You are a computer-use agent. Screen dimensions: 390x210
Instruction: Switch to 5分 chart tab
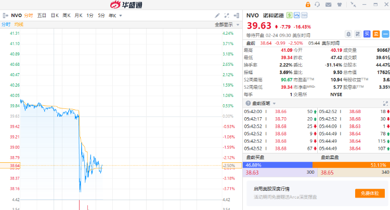[x=101, y=16]
